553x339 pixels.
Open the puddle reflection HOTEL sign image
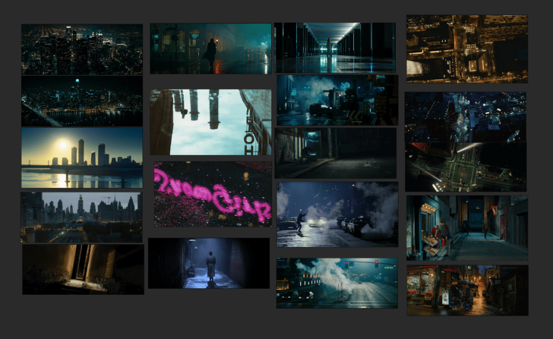pyautogui.click(x=211, y=122)
